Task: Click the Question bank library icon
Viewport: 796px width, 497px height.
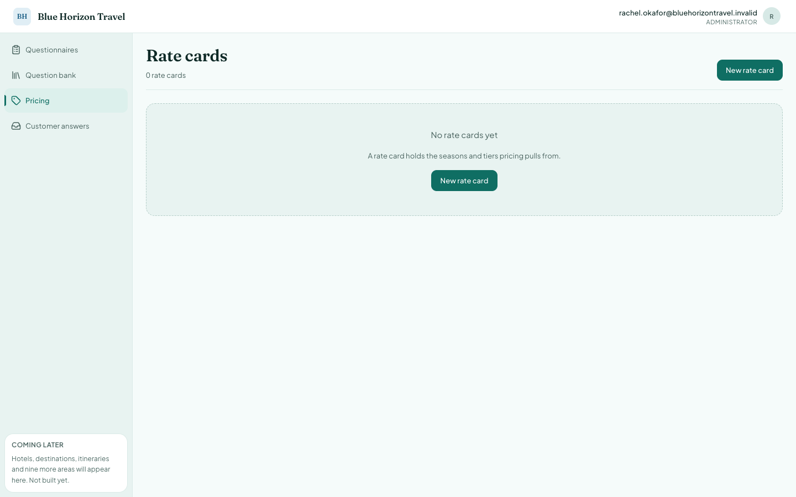Action: click(x=16, y=75)
